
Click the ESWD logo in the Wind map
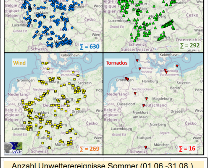click(x=13, y=148)
